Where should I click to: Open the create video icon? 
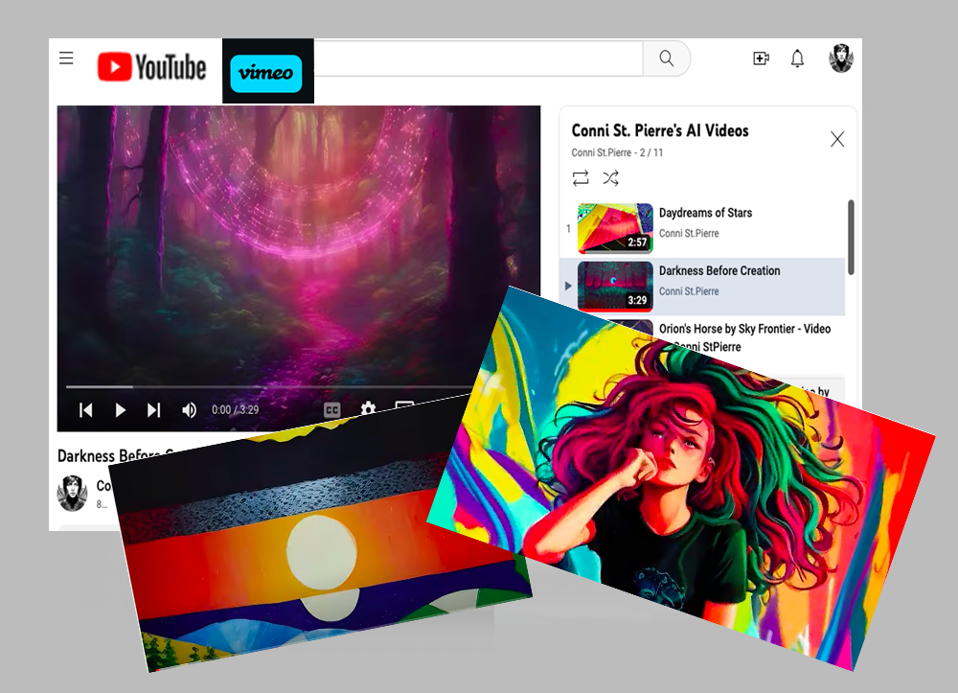(x=761, y=58)
